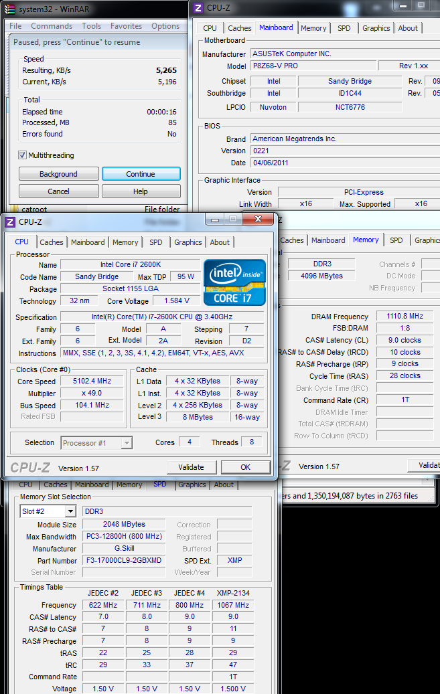Click OK in the front CPU-Z window
The image size is (440, 694).
click(246, 467)
